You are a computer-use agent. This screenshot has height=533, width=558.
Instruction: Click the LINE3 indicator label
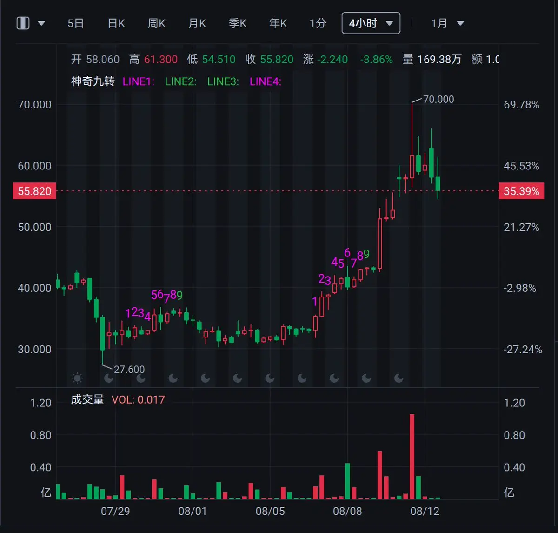click(223, 81)
